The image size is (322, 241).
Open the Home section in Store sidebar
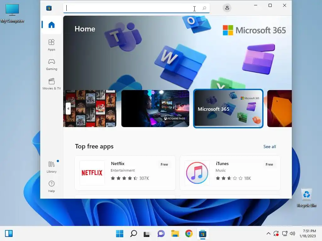click(x=51, y=25)
